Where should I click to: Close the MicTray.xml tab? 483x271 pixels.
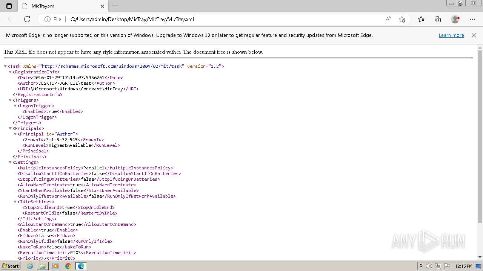102,6
